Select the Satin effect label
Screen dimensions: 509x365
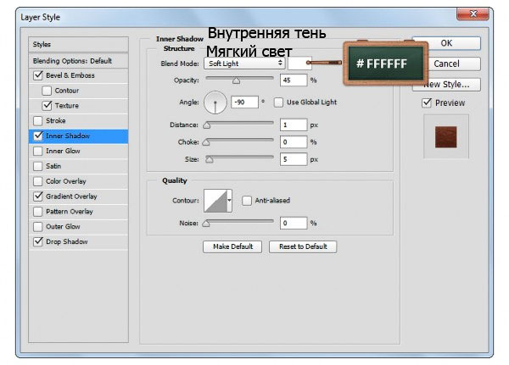tap(53, 166)
